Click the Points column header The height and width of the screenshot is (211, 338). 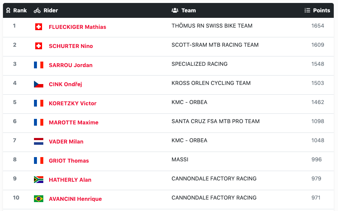click(321, 10)
